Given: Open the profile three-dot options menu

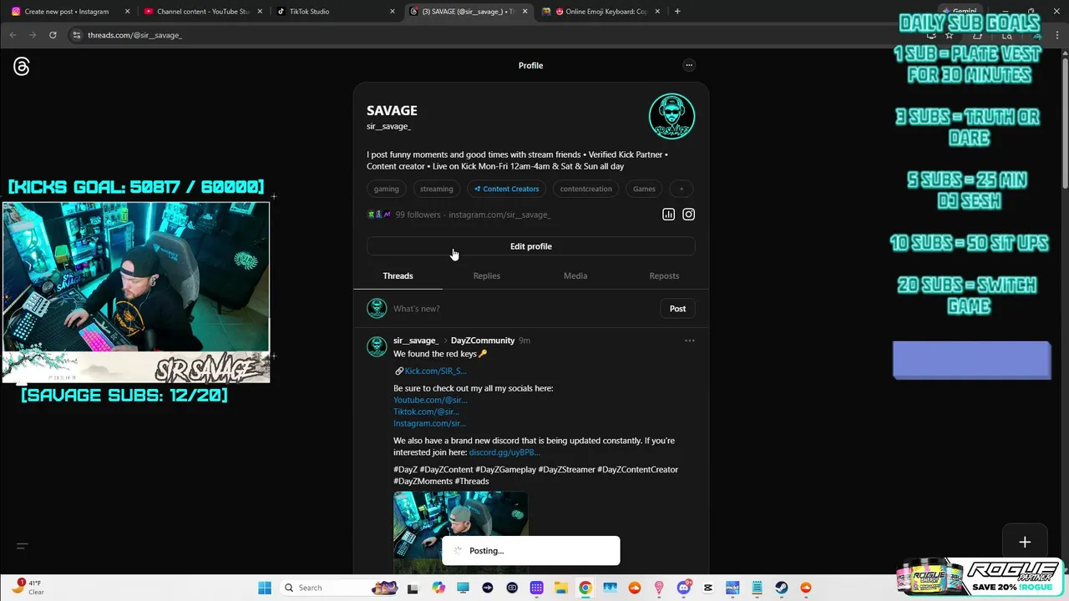Looking at the screenshot, I should [x=689, y=65].
